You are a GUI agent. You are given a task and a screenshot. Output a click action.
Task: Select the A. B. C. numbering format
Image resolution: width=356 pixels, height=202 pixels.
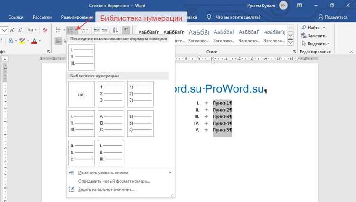[x=111, y=124]
